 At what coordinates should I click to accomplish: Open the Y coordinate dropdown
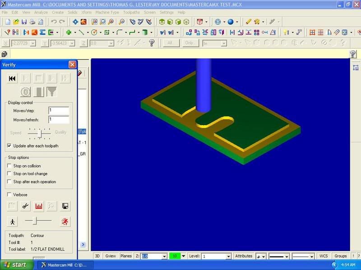[72, 43]
